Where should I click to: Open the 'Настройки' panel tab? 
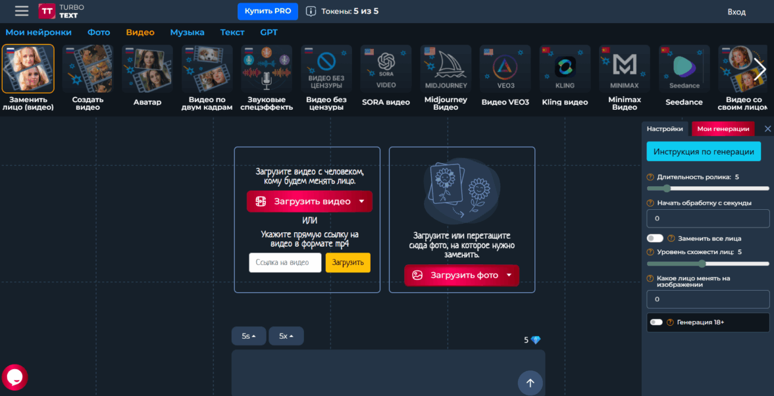[x=665, y=129]
